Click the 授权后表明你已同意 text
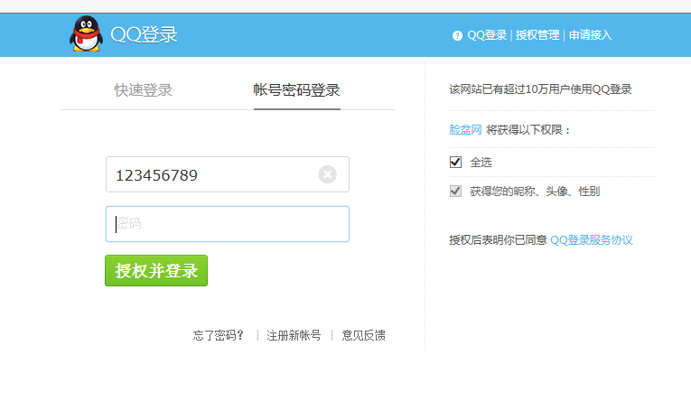The height and width of the screenshot is (411, 691). (x=498, y=240)
